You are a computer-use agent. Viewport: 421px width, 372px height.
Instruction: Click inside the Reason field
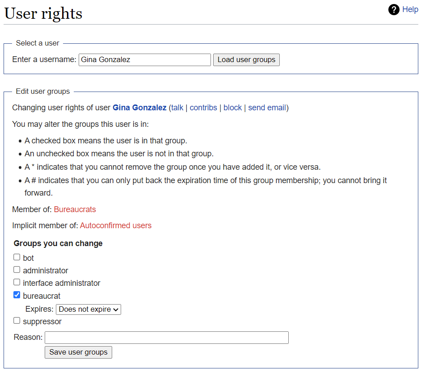[166, 337]
